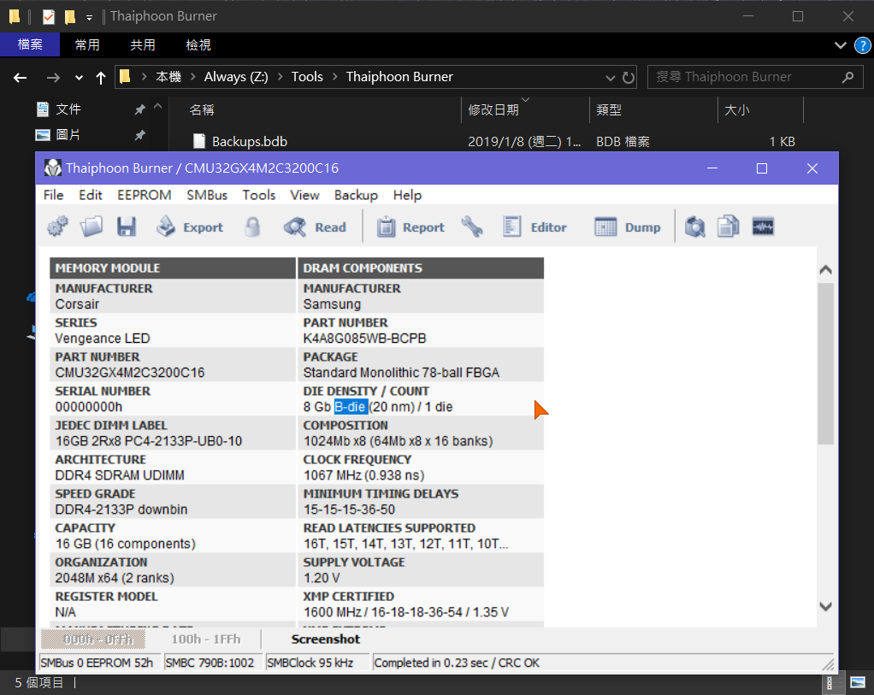This screenshot has height=695, width=874.
Task: Open the View menu
Action: (304, 195)
